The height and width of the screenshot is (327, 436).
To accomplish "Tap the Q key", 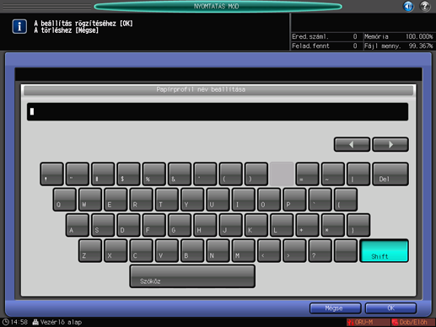I will (x=65, y=200).
